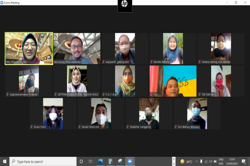This screenshot has height=166, width=250.
Task: Select Joglosemarnews-Triawati video tile
Action: coord(29,81)
